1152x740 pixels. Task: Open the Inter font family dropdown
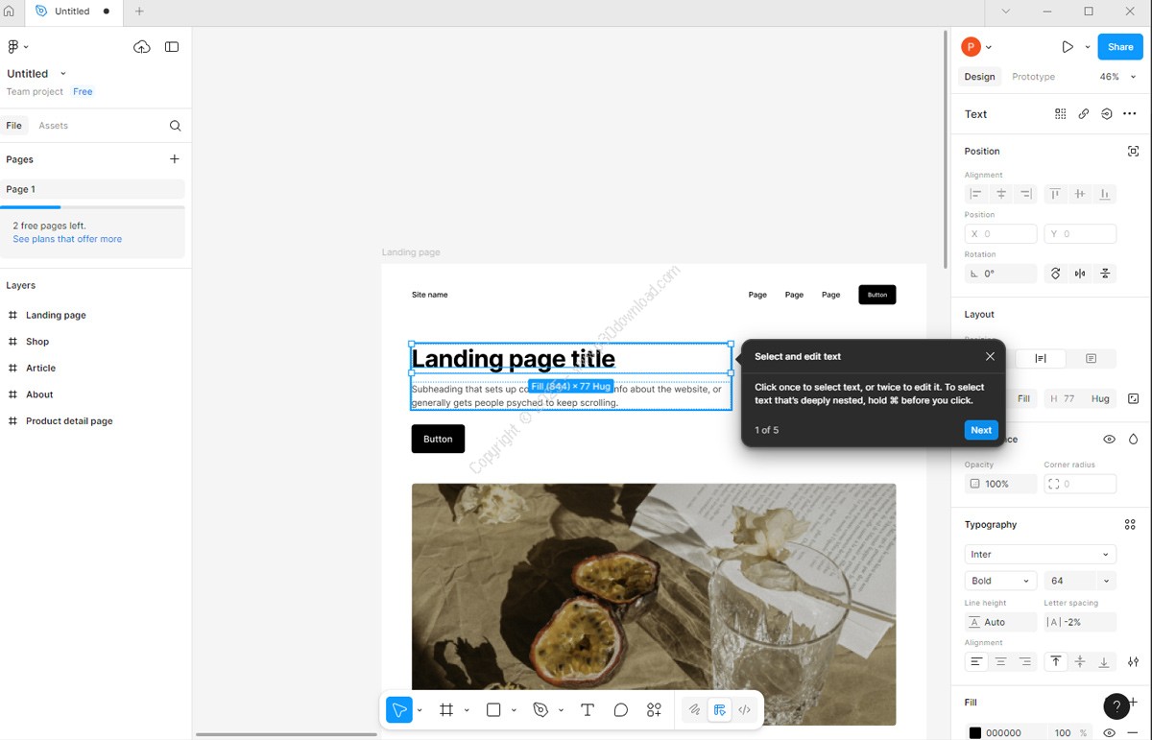pos(1041,555)
